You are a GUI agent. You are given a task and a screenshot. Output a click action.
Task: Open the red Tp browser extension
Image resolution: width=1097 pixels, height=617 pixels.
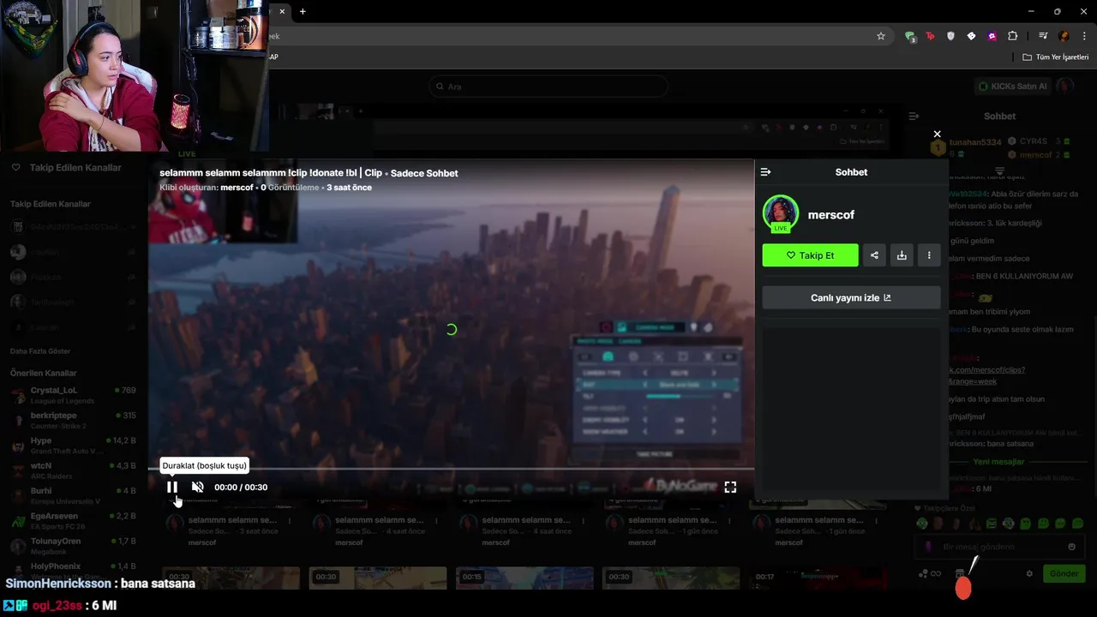pyautogui.click(x=930, y=36)
